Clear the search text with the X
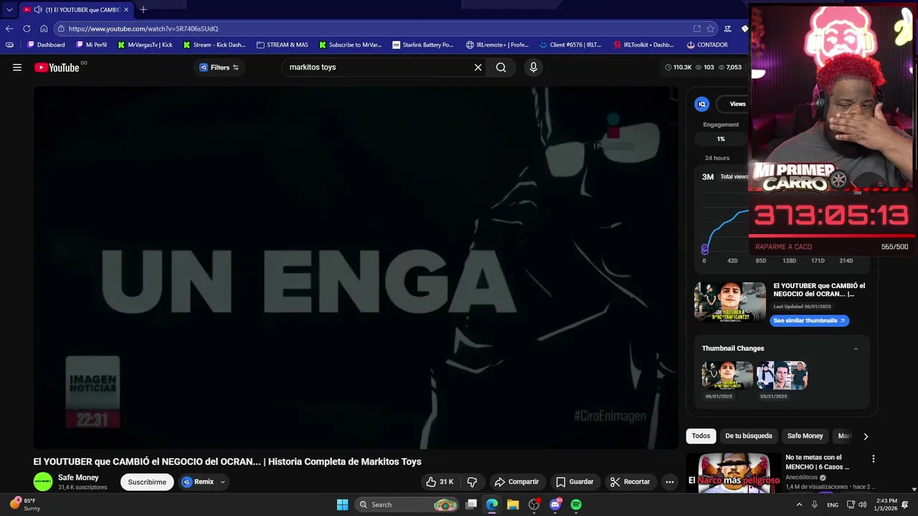Screen dimensions: 918x516 click(x=478, y=67)
